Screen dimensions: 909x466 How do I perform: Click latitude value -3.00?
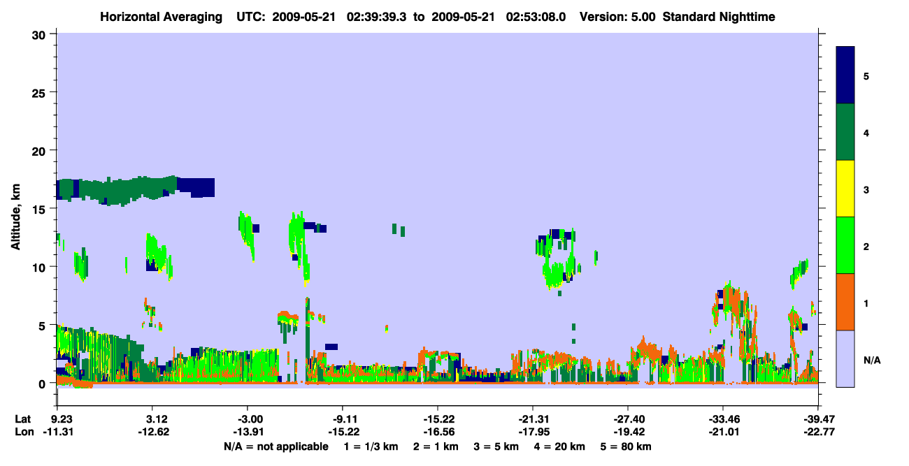click(x=249, y=418)
